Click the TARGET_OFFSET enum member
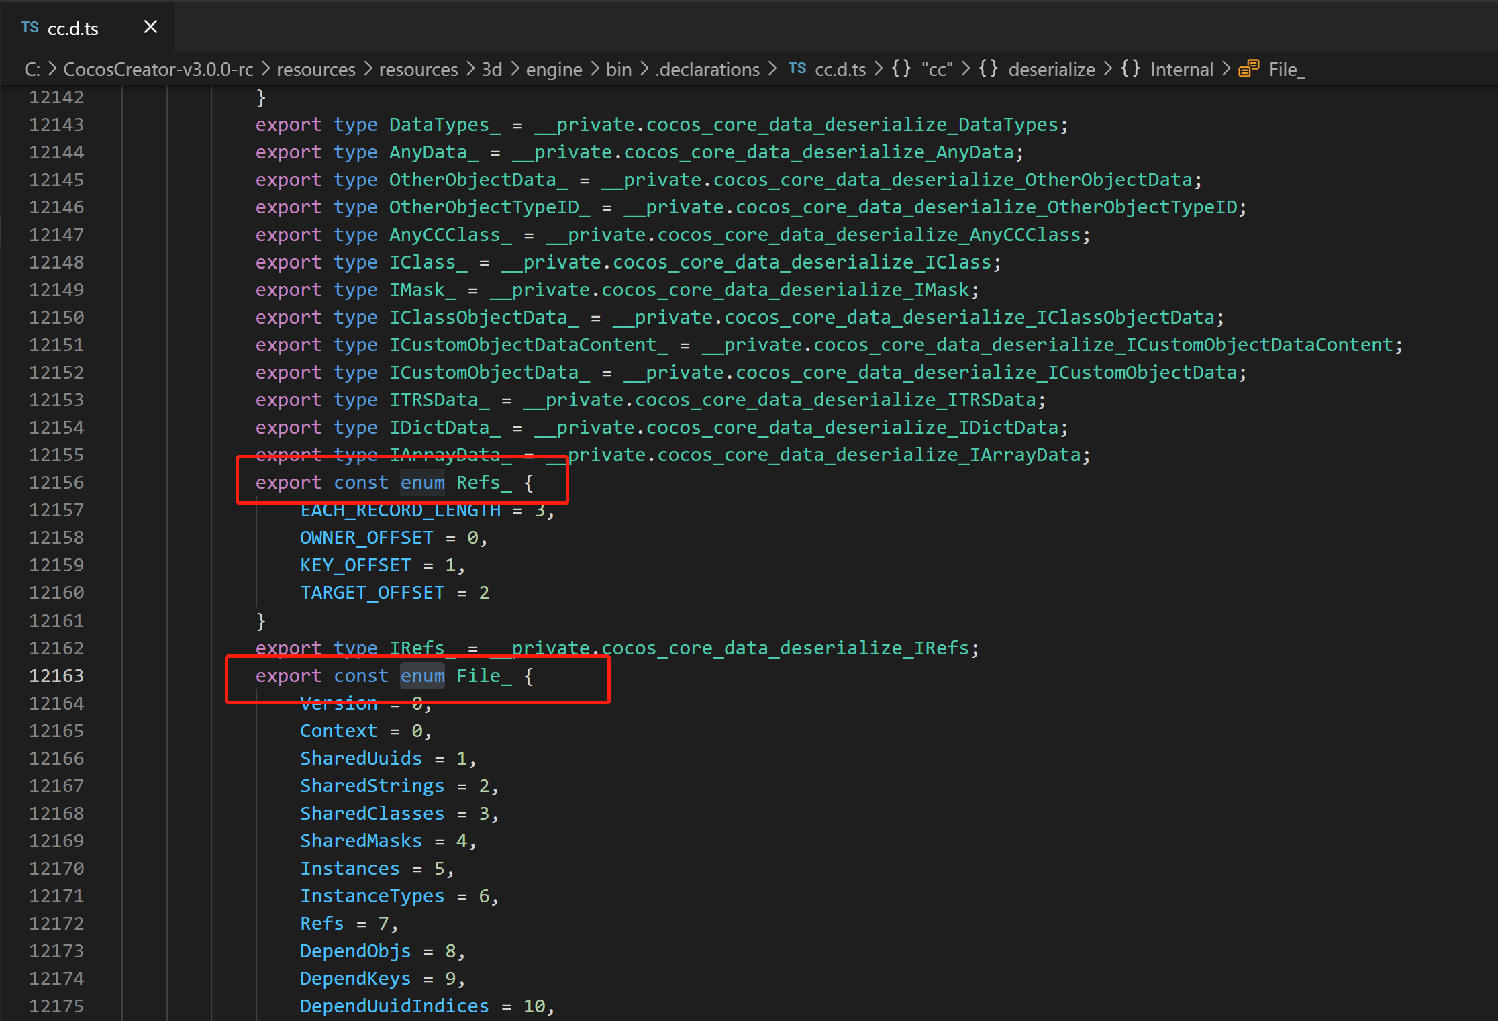 pyautogui.click(x=372, y=592)
